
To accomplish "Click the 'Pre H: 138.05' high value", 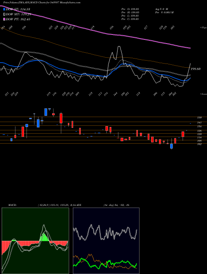I will click(x=130, y=12).
